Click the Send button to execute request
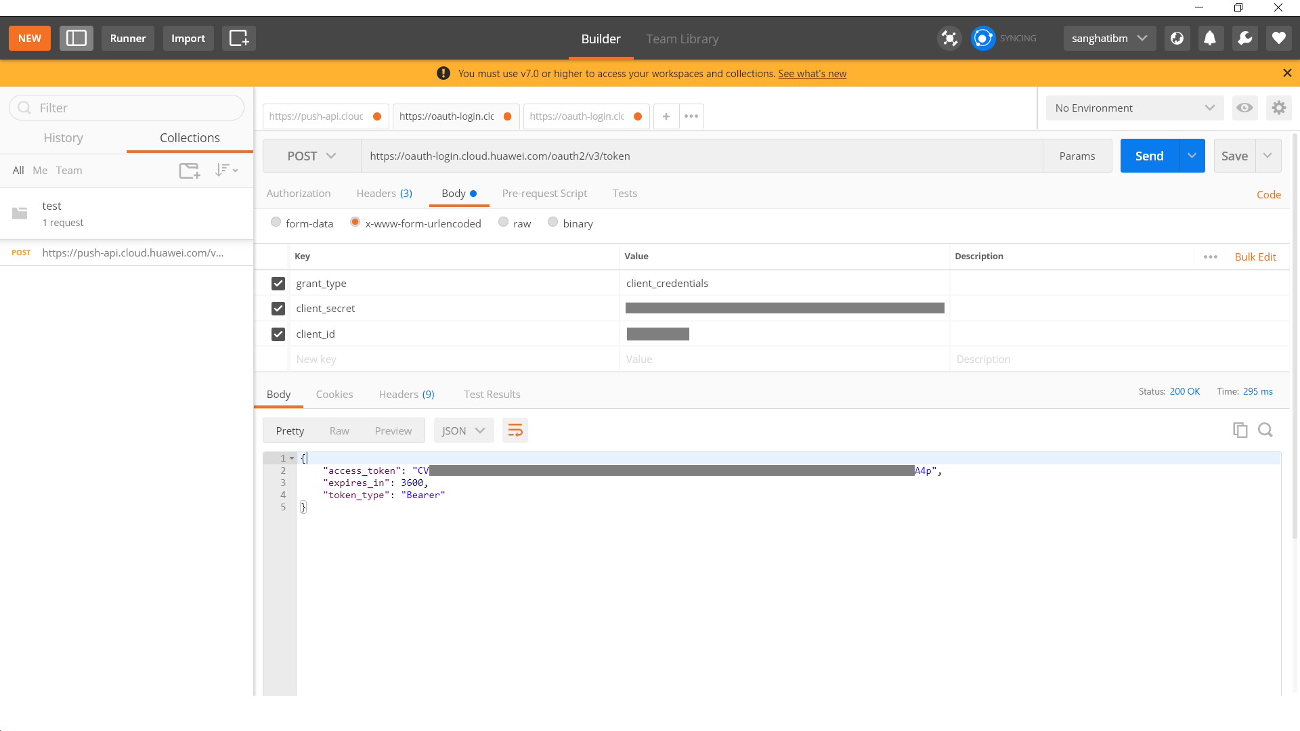Image resolution: width=1300 pixels, height=731 pixels. click(1149, 155)
